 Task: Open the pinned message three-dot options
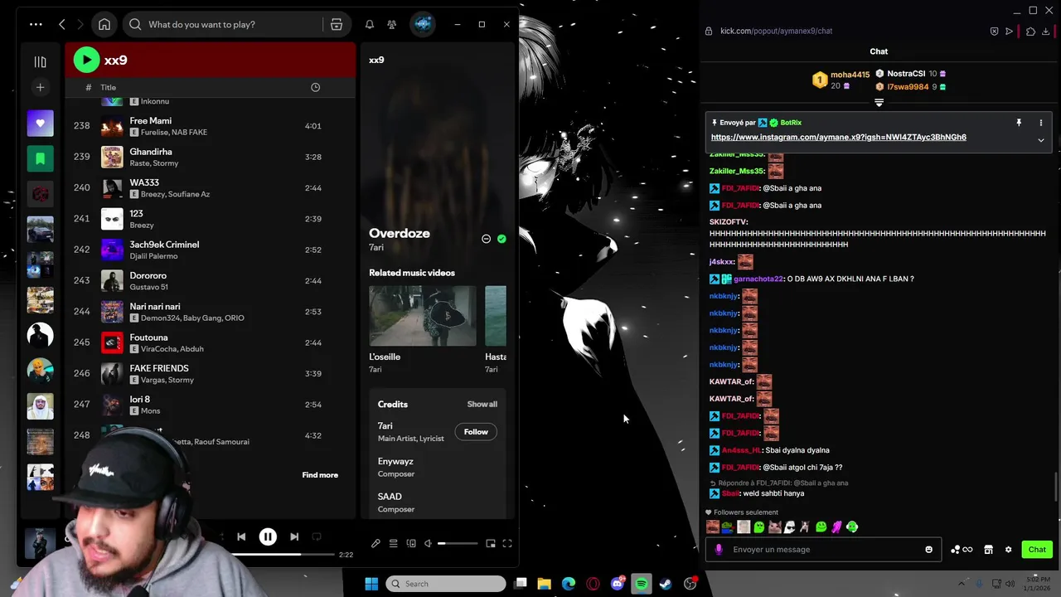pos(1041,123)
